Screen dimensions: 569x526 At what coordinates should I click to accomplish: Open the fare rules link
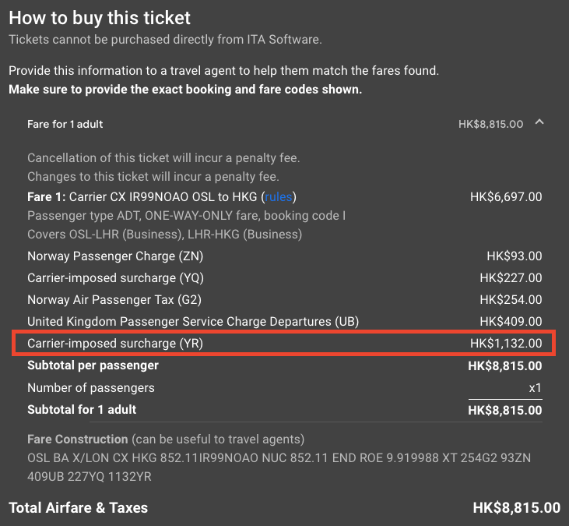(x=279, y=197)
